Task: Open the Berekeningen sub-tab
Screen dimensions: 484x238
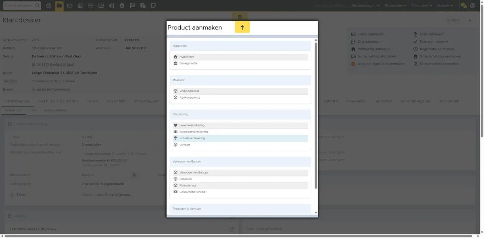Action: (x=56, y=110)
